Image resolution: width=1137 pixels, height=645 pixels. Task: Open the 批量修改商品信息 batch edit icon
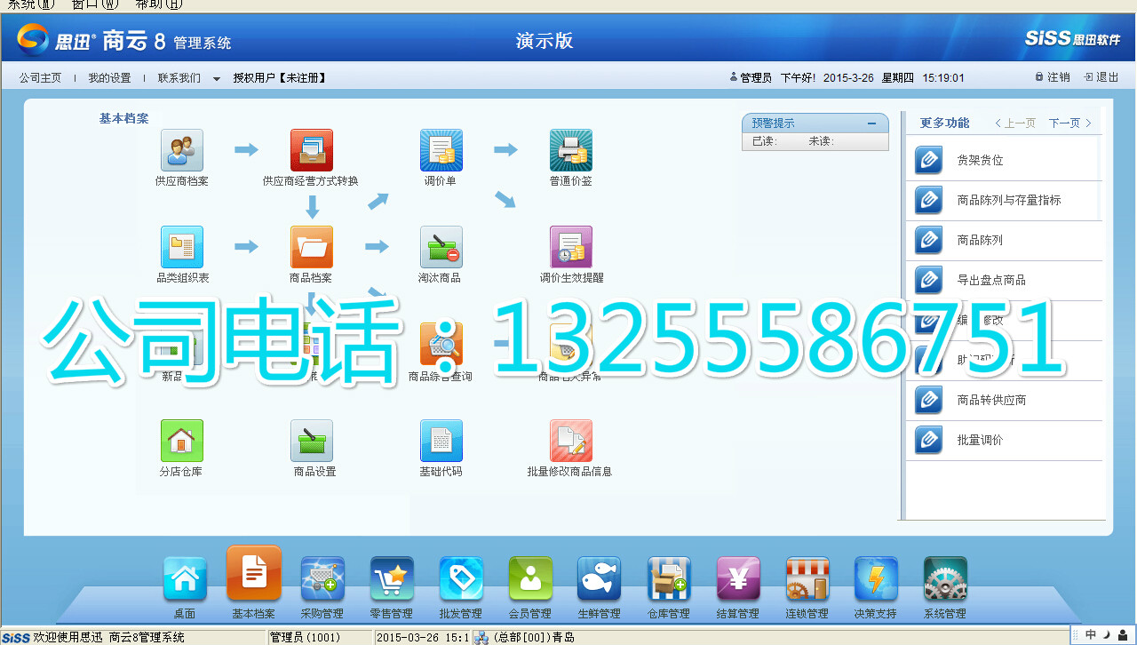pyautogui.click(x=571, y=441)
